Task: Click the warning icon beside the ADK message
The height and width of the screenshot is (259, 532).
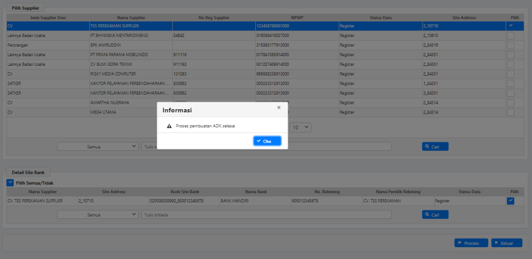Action: (x=169, y=126)
